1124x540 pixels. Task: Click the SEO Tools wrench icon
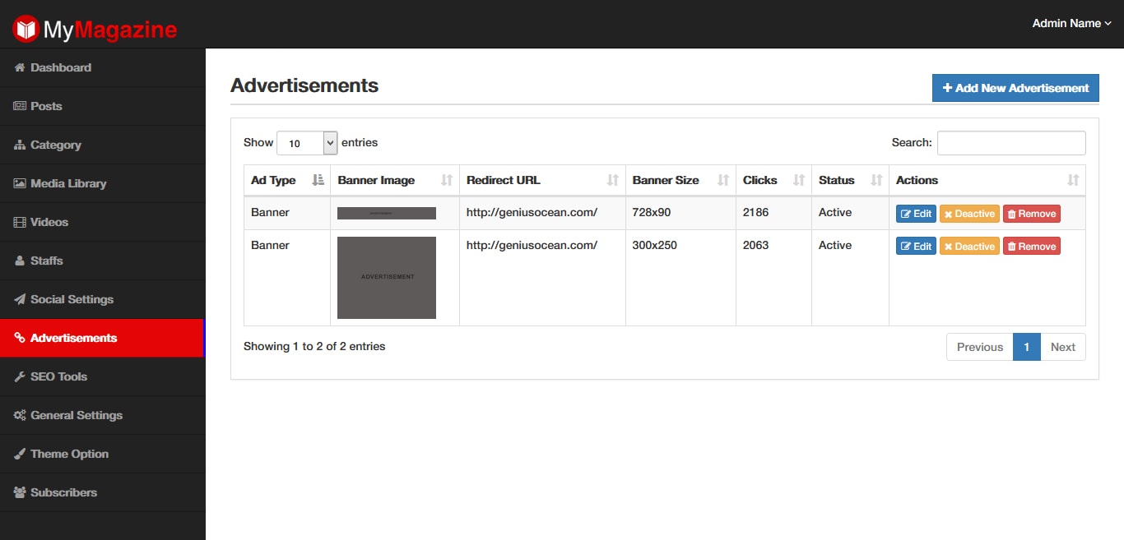tap(20, 376)
